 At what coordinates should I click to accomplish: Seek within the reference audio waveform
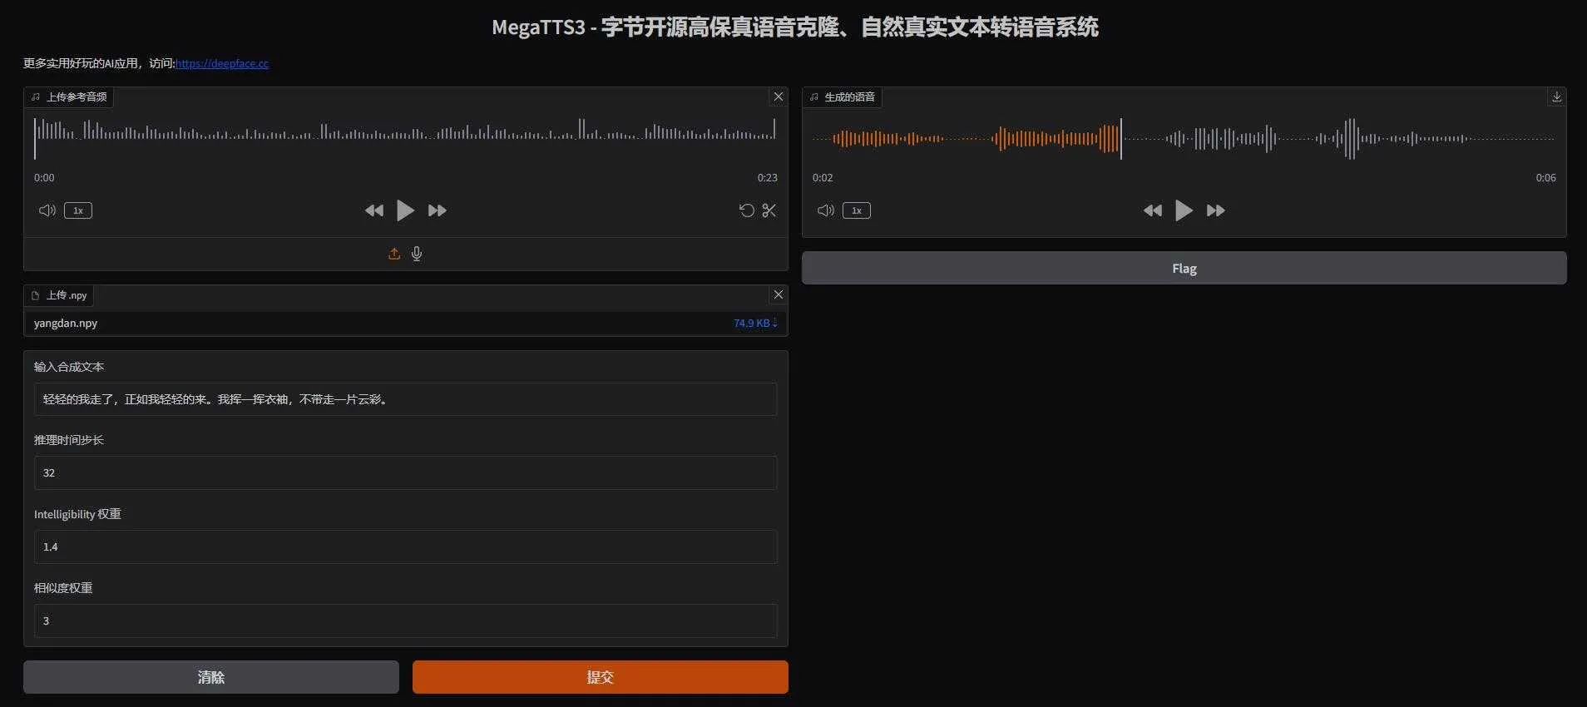click(x=405, y=138)
